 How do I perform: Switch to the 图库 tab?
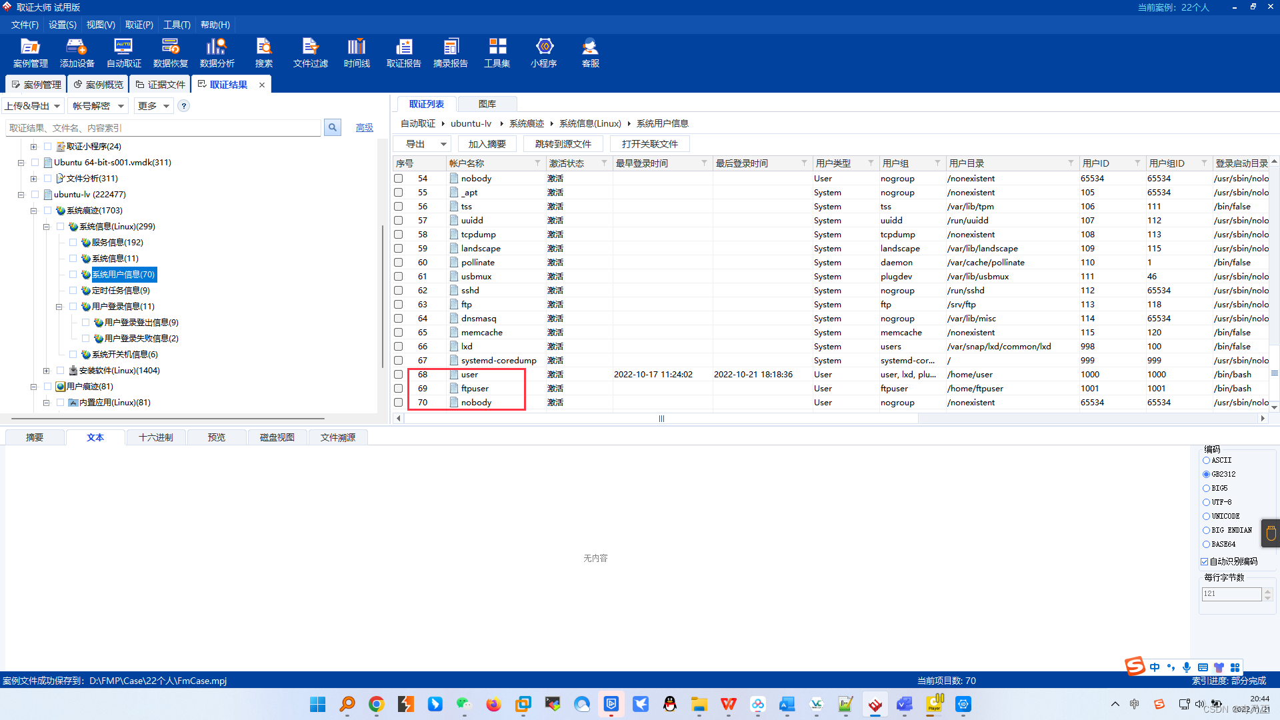click(487, 104)
